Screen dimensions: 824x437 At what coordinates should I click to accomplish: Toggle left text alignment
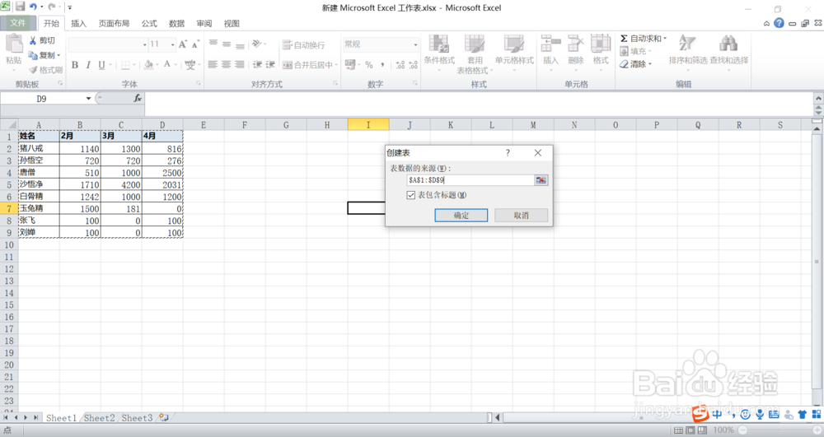(x=213, y=64)
